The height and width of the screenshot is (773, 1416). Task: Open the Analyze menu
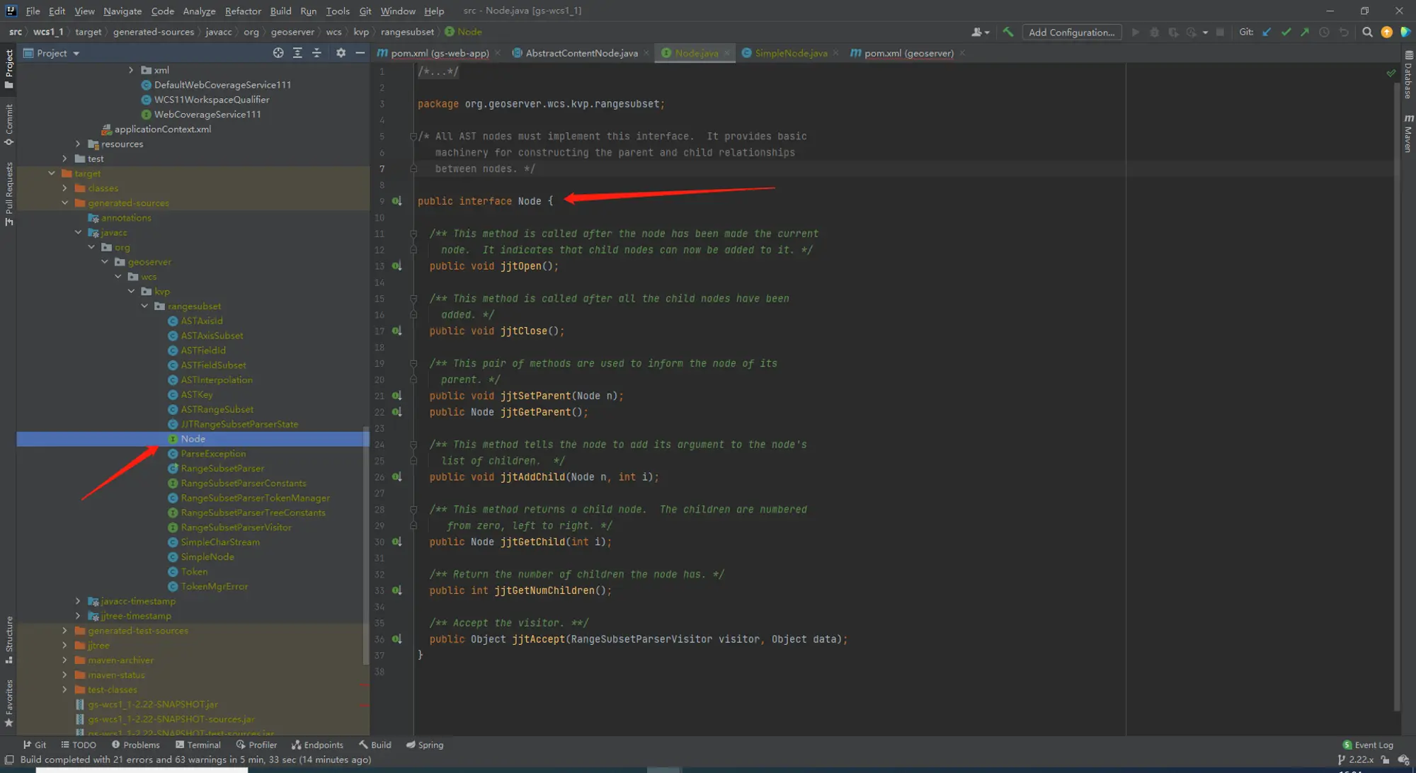[199, 11]
